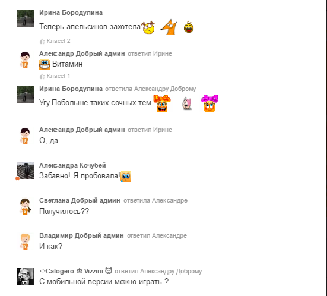Click the small pink-eared emoticon between bow smileys

[186, 103]
